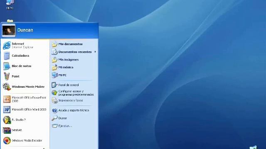Select Mis documentos menu entry text
The width and height of the screenshot is (266, 149).
70,44
